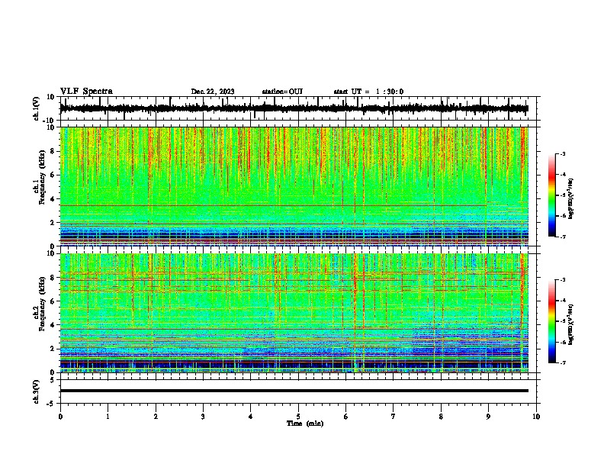
Task: Click the log(PSD) label beside ch.2 color bar
Action: (571, 325)
